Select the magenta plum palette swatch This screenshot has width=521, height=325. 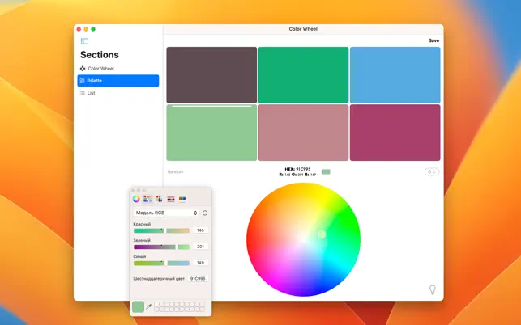pyautogui.click(x=395, y=133)
